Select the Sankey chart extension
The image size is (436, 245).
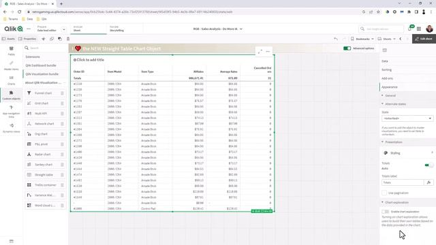click(x=46, y=165)
